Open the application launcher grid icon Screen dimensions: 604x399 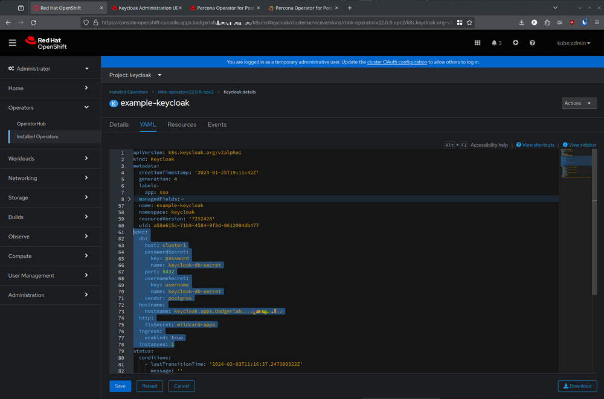coord(477,43)
